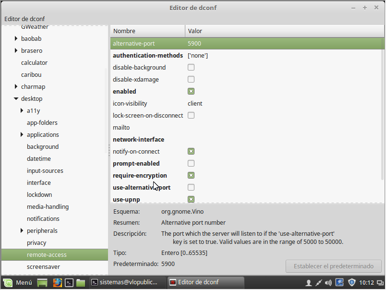Open the file manager folder icon

(80, 282)
